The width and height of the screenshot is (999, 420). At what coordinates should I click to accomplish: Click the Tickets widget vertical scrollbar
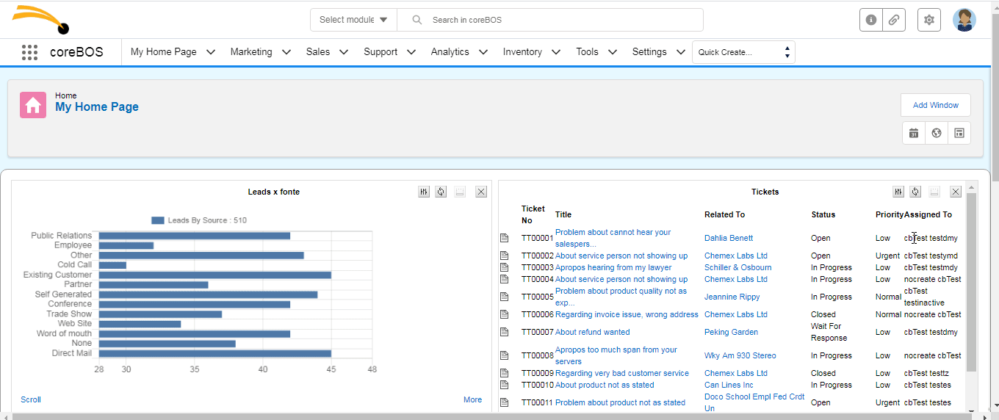click(971, 283)
